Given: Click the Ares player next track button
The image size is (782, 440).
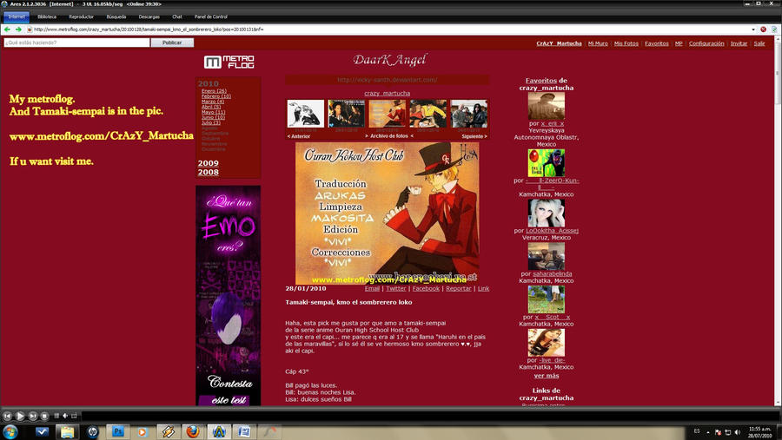Looking at the screenshot, I should point(33,416).
